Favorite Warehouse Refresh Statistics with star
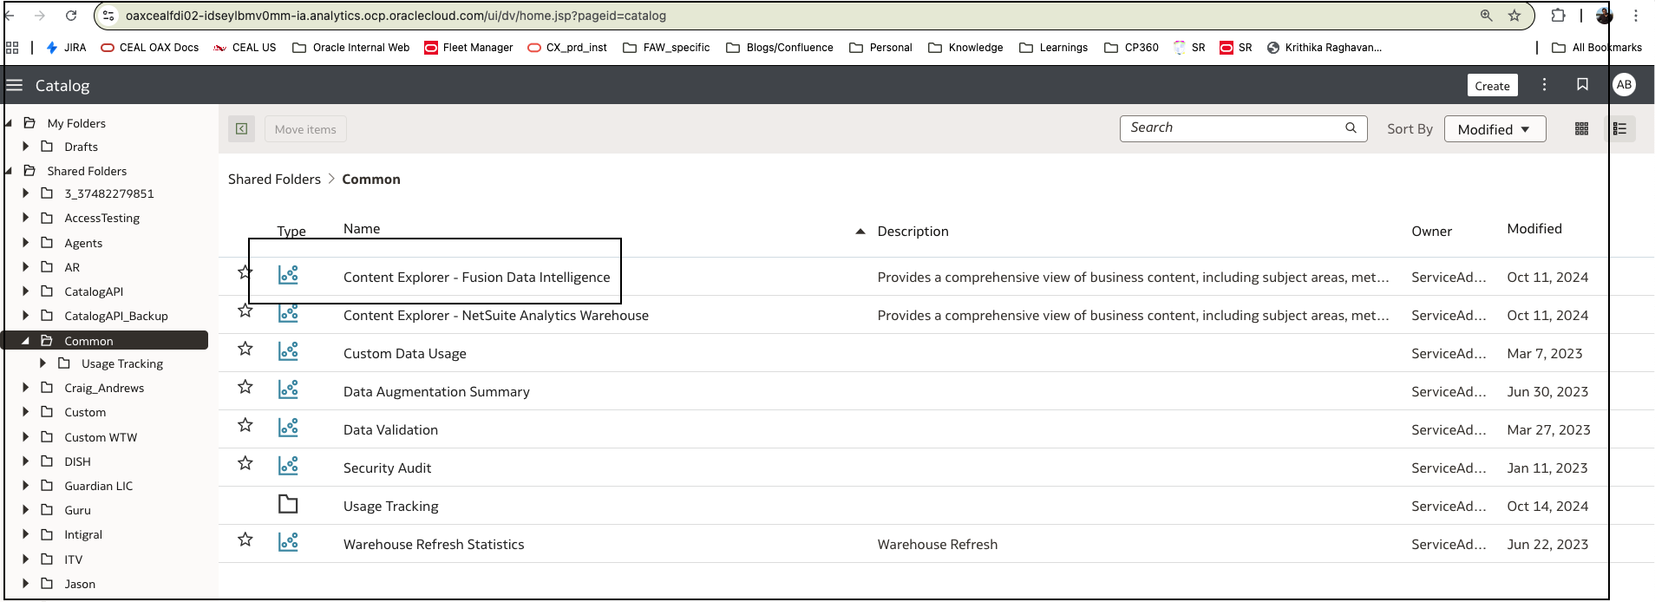The width and height of the screenshot is (1655, 602). [245, 540]
